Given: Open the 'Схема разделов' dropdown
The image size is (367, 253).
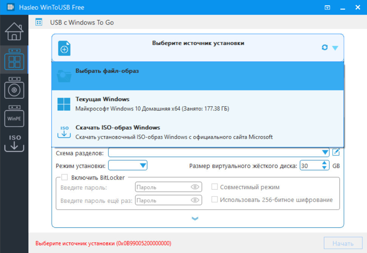Looking at the screenshot, I should 219,152.
